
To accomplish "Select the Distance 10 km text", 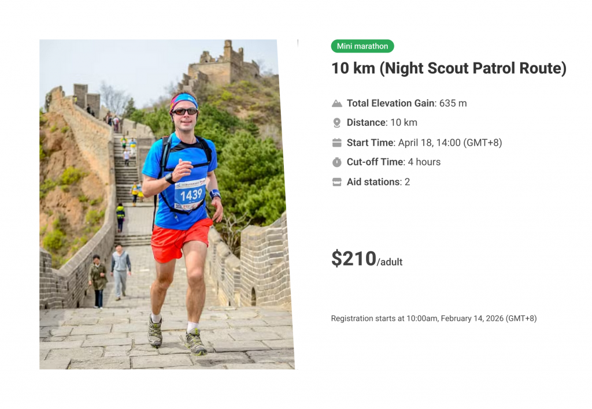I will click(382, 122).
